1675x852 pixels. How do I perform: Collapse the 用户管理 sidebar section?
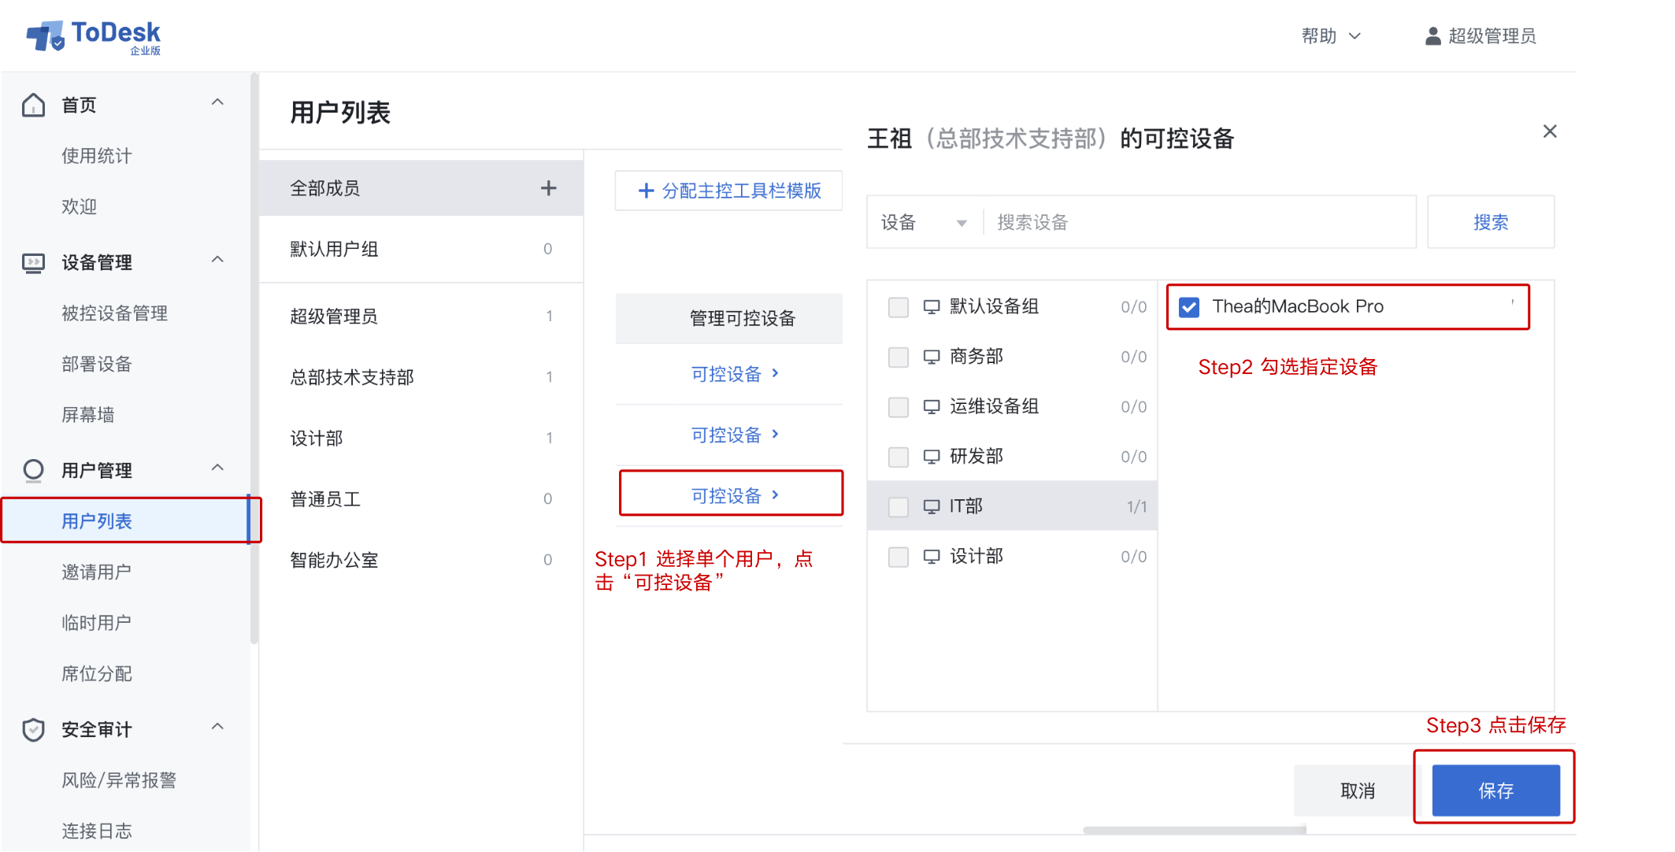click(218, 468)
